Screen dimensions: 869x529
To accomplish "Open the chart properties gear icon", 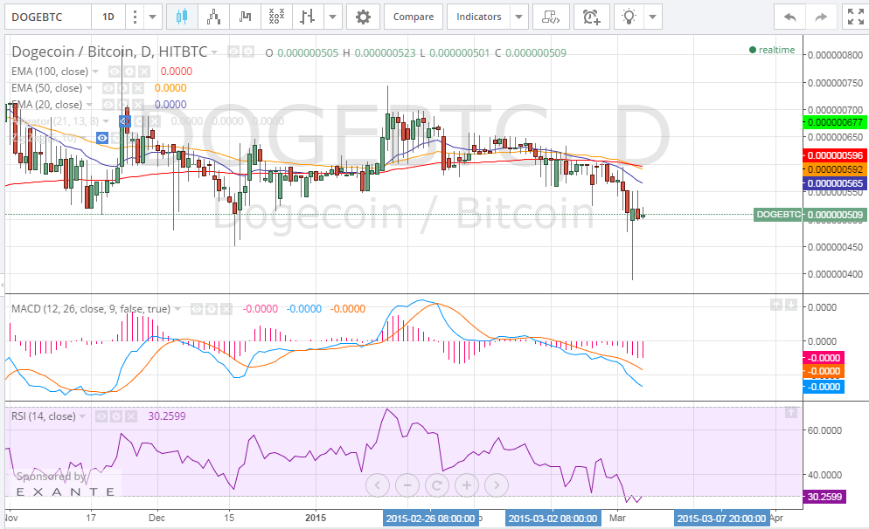I will (363, 17).
